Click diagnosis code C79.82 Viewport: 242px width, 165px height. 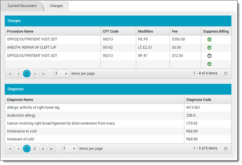coord(208,124)
